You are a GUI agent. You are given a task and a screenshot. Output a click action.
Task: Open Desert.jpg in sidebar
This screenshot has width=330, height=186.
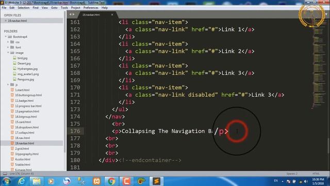coord(24,63)
